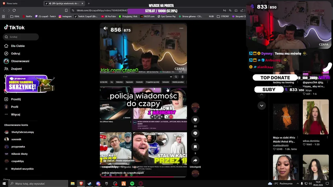Viewport: 333px width, 187px height.
Task: Open the Dla Ciebie feed
Action: pos(18,46)
